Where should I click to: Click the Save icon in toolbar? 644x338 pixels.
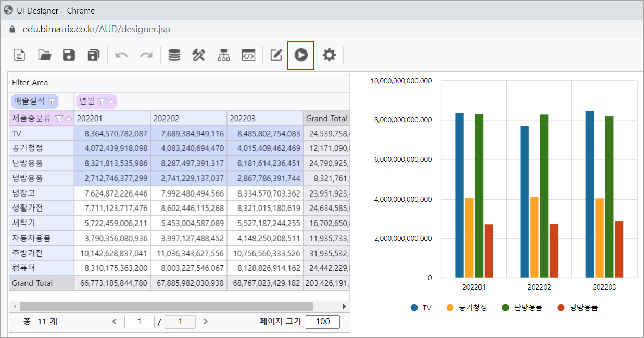pyautogui.click(x=69, y=55)
